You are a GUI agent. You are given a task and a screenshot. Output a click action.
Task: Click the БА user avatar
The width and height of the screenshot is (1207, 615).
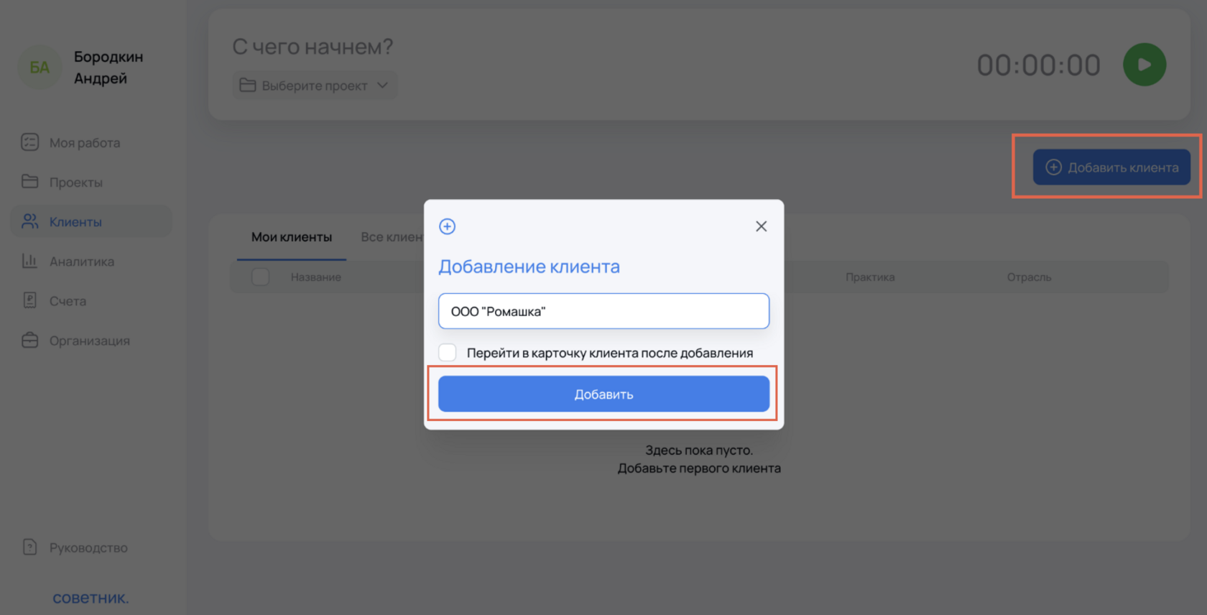40,68
